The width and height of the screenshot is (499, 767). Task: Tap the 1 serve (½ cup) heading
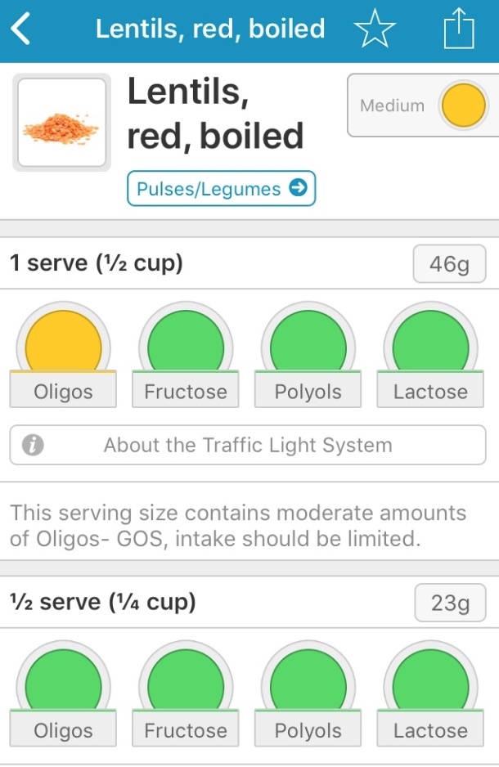(97, 263)
